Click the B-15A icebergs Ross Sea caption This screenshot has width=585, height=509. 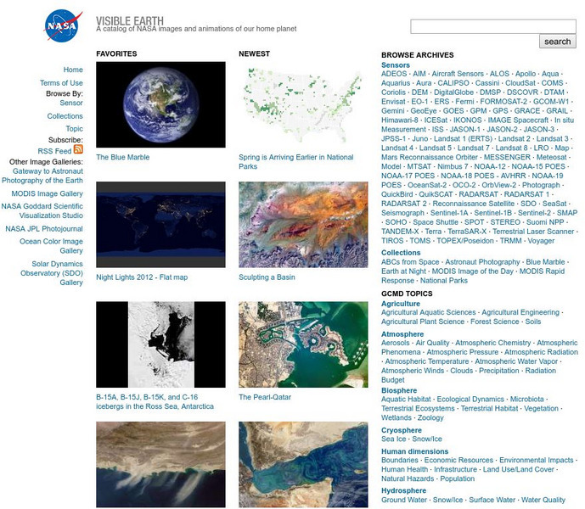point(155,401)
